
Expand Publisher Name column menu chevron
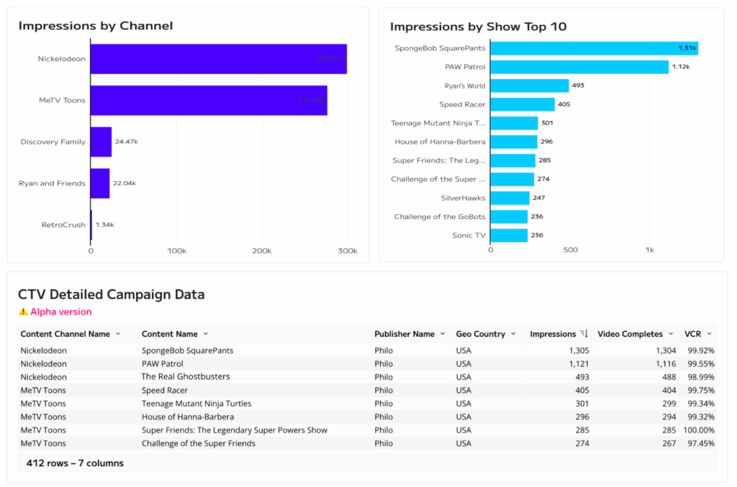coord(443,334)
